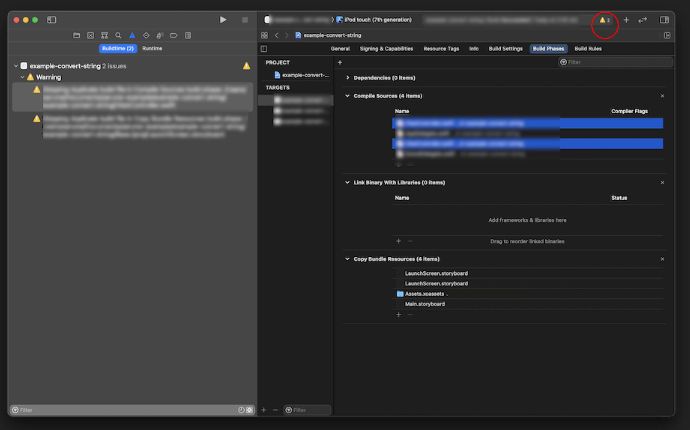
Task: Open Signing & Capabilities tab
Action: click(386, 49)
